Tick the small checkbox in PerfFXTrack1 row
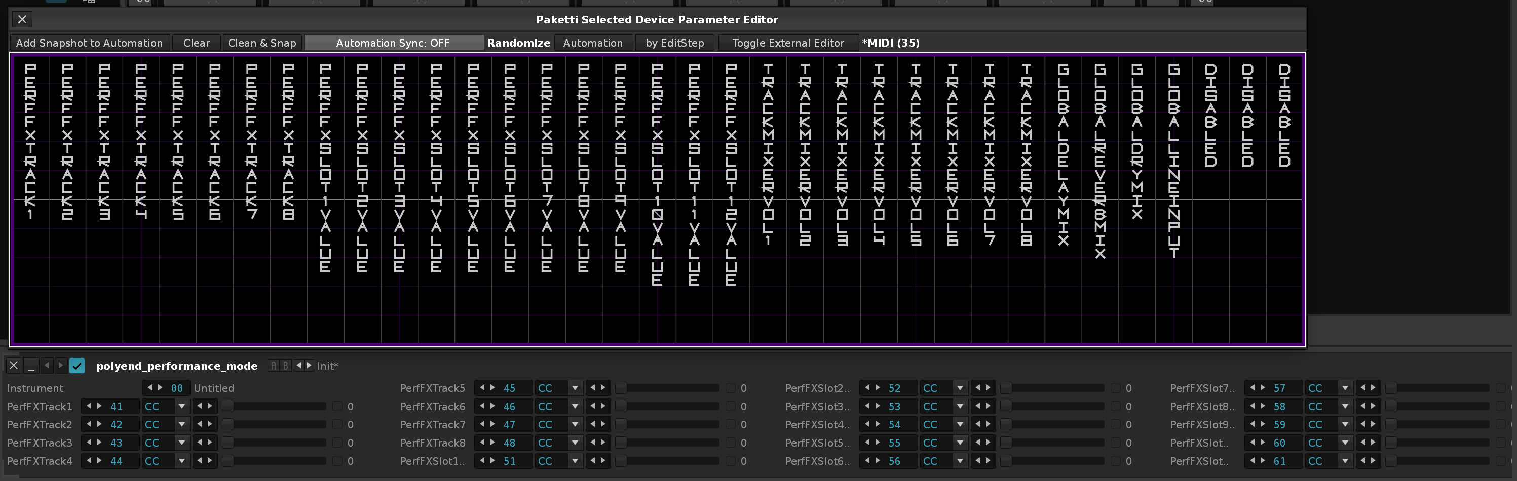 click(337, 406)
